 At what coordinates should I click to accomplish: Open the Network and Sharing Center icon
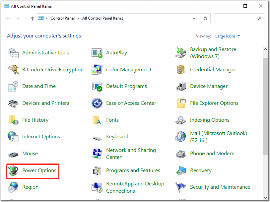(x=97, y=154)
